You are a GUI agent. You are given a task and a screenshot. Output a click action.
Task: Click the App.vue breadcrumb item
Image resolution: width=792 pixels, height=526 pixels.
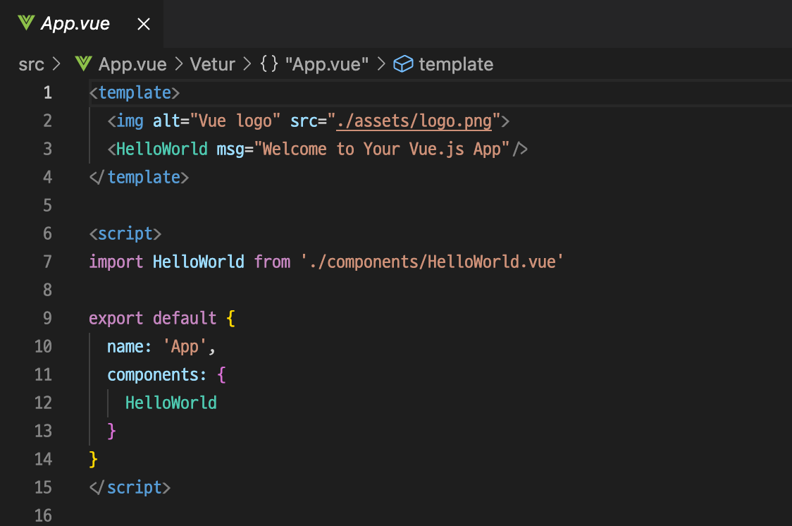click(x=132, y=64)
